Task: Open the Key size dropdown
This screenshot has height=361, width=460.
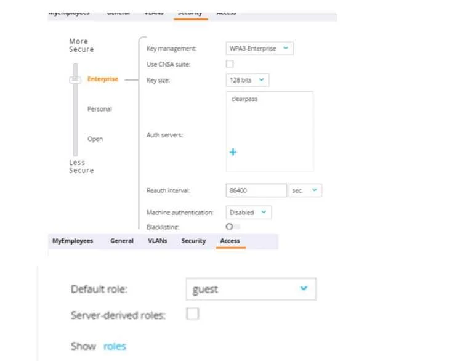Action: pos(248,80)
